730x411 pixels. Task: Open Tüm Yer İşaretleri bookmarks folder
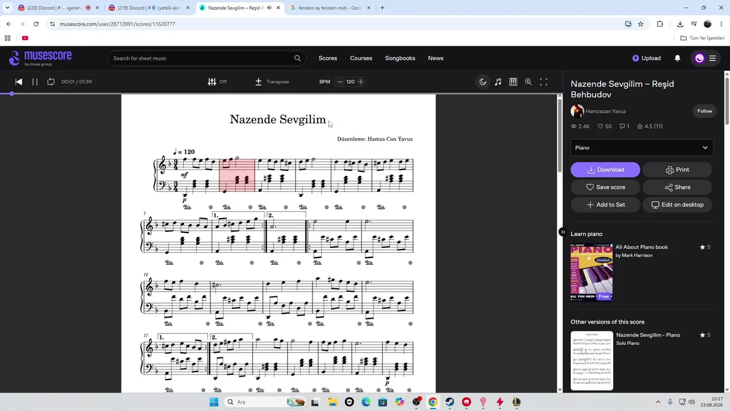(703, 38)
